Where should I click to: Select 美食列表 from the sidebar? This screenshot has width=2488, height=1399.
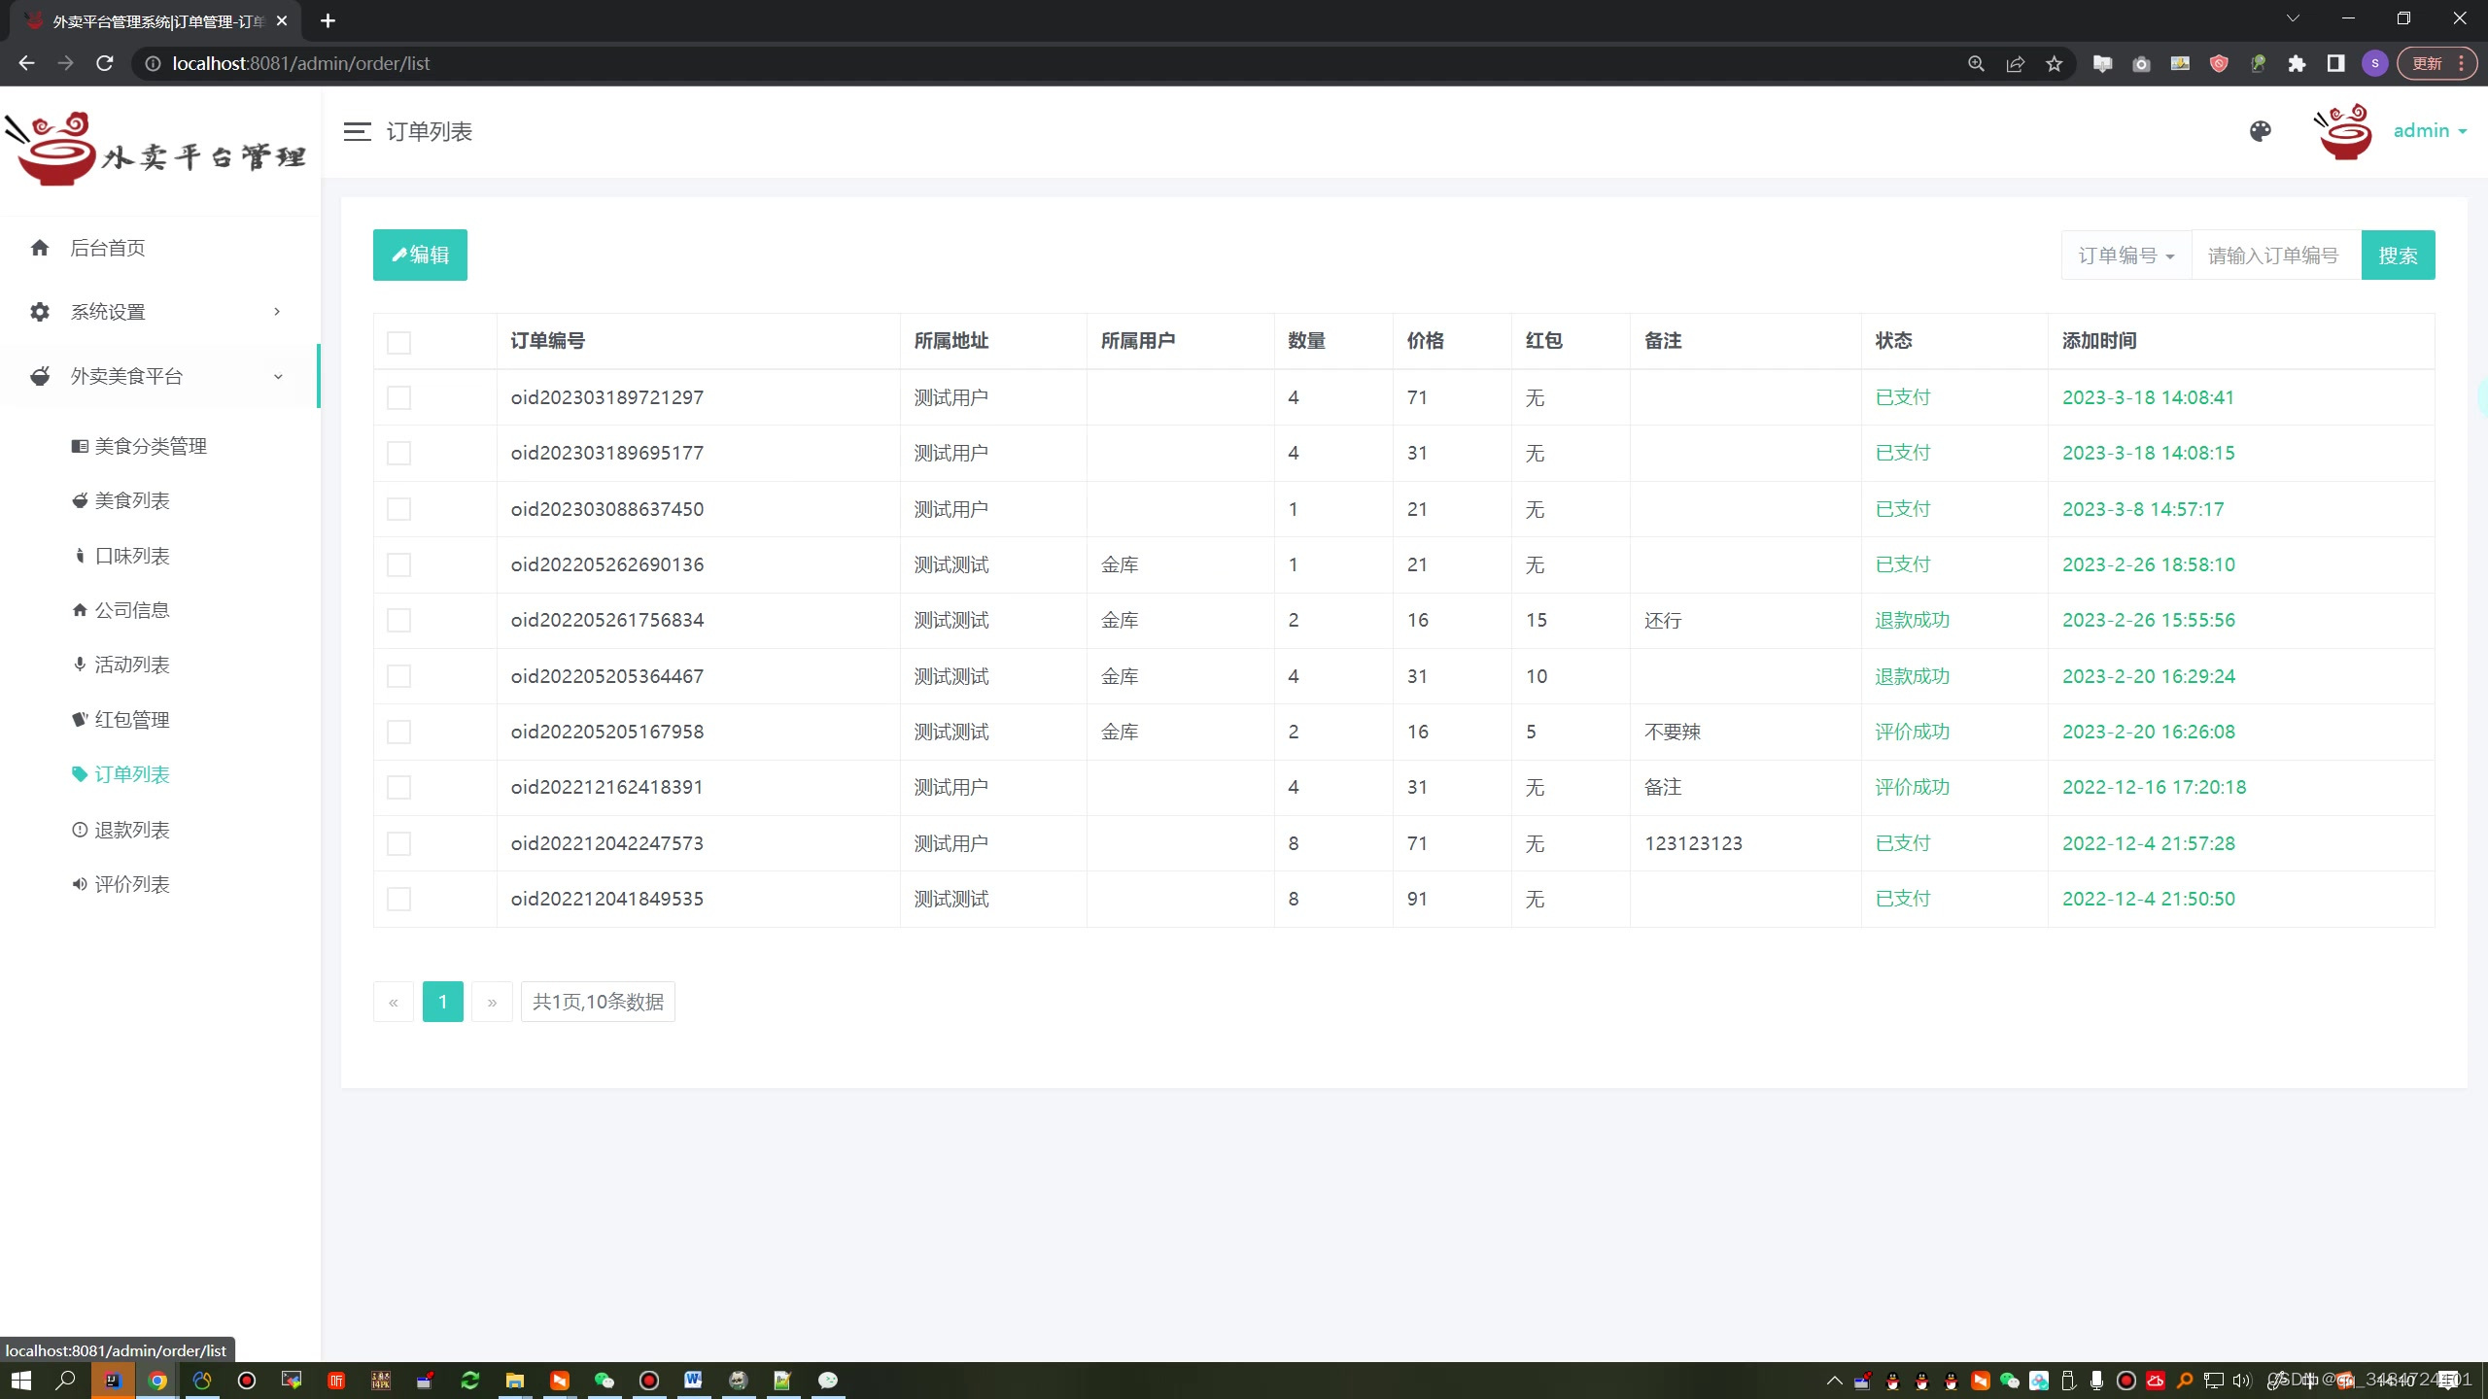[x=133, y=499]
